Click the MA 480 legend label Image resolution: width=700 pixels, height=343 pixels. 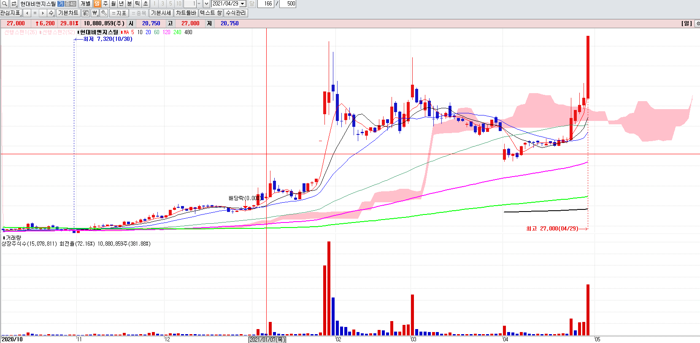coord(188,32)
